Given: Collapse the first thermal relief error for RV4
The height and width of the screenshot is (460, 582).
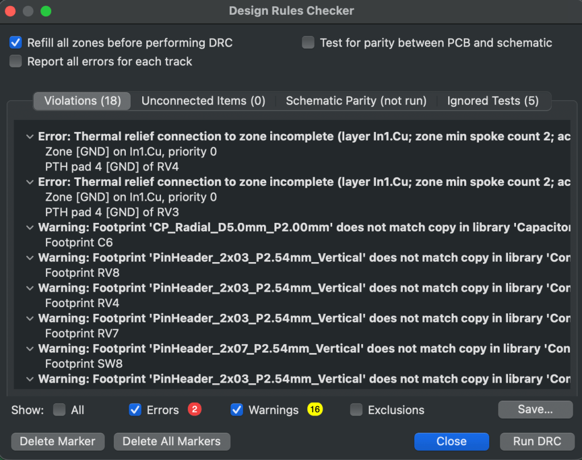Looking at the screenshot, I should [x=30, y=136].
